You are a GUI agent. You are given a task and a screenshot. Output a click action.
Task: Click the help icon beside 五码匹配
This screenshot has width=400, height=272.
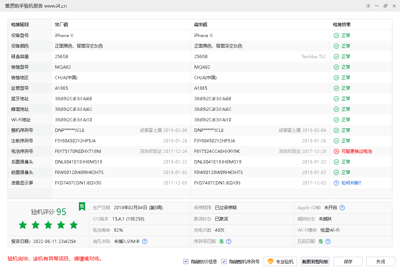(x=328, y=241)
